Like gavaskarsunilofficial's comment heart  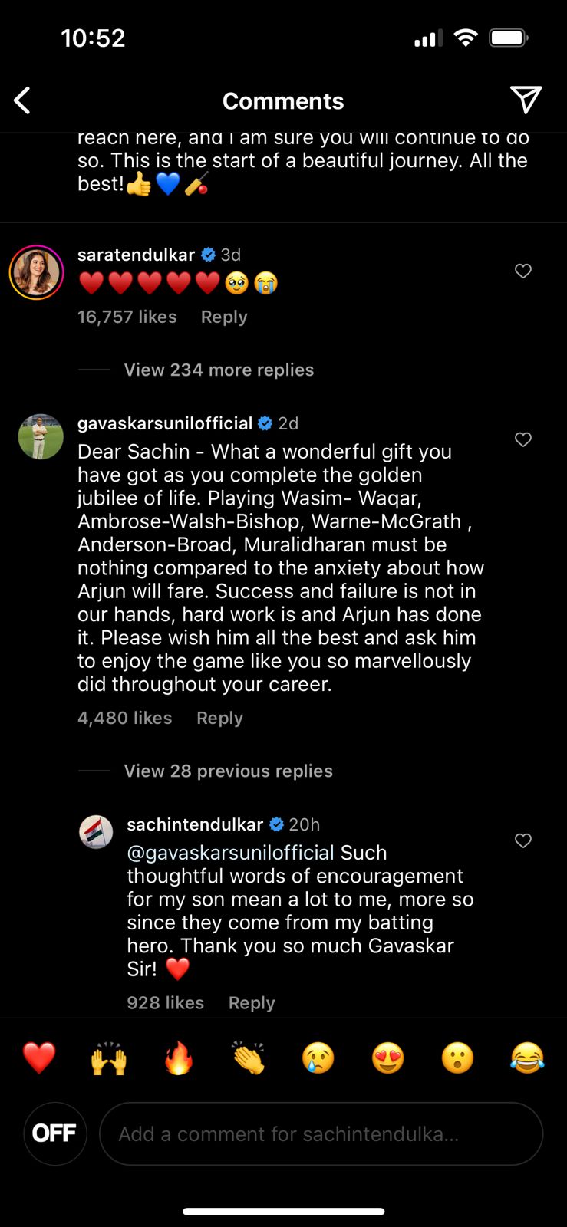pyautogui.click(x=523, y=439)
